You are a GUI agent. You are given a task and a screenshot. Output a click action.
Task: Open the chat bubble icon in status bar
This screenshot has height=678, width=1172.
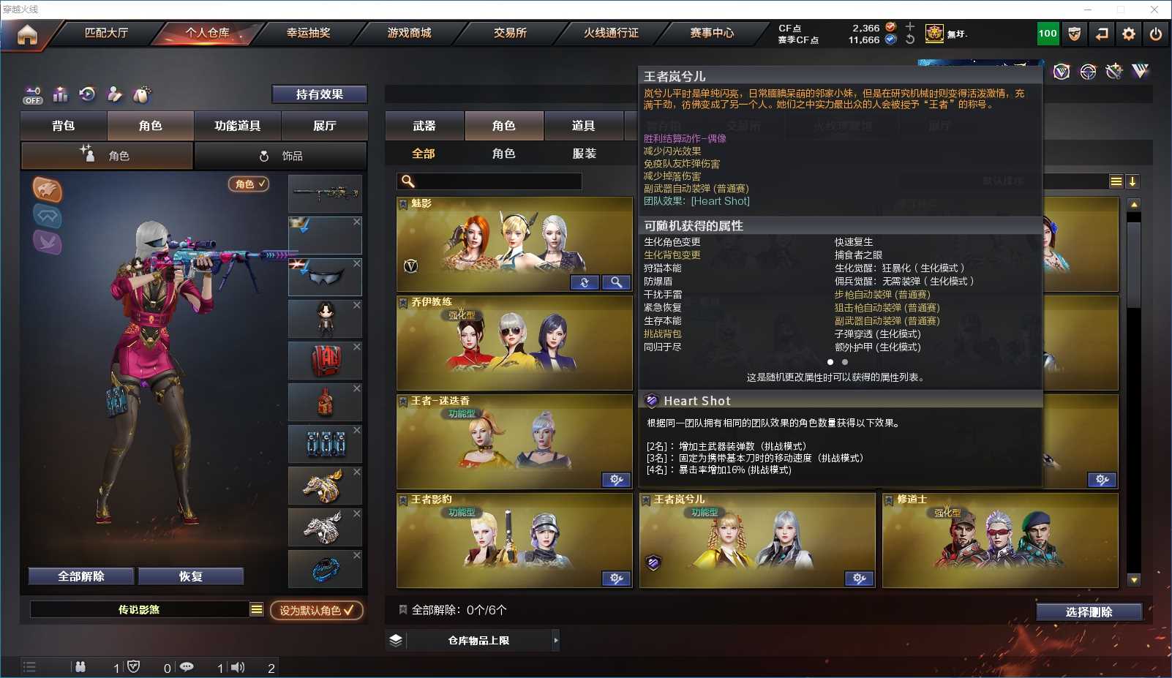[187, 667]
